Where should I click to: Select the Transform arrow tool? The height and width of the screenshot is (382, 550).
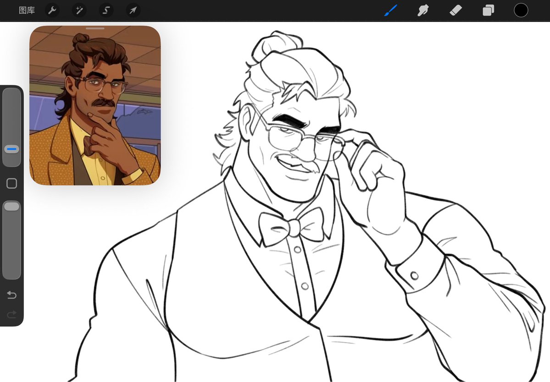tap(133, 11)
